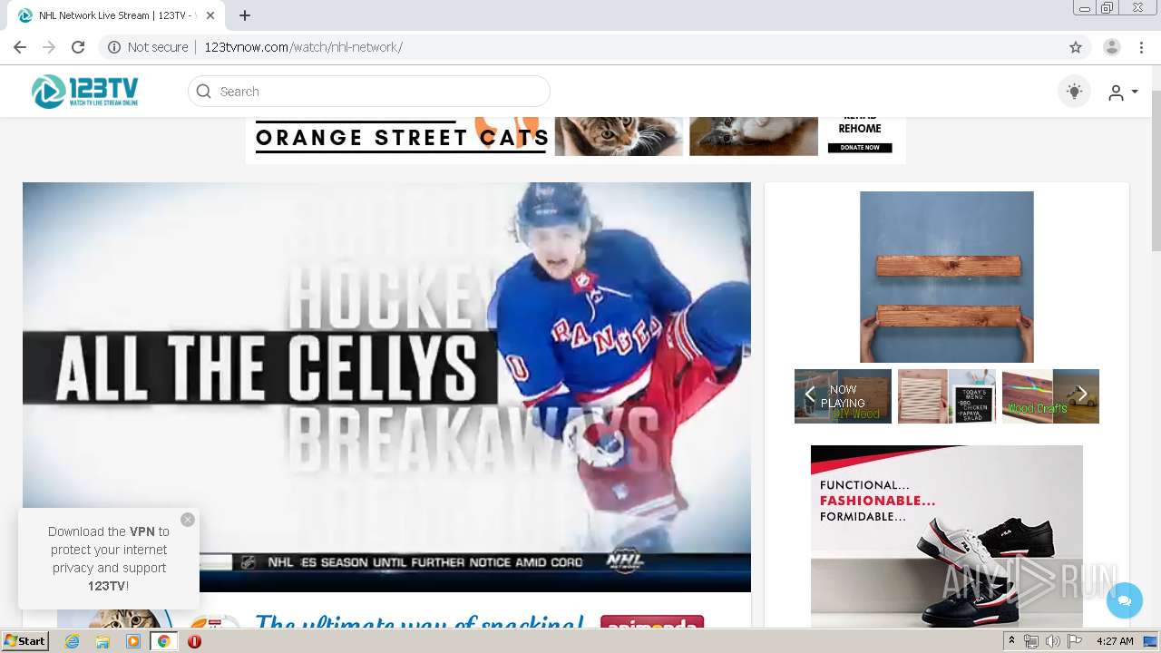Select the Today's Menu thumbnail
Screen dimensions: 1161x653
[947, 396]
